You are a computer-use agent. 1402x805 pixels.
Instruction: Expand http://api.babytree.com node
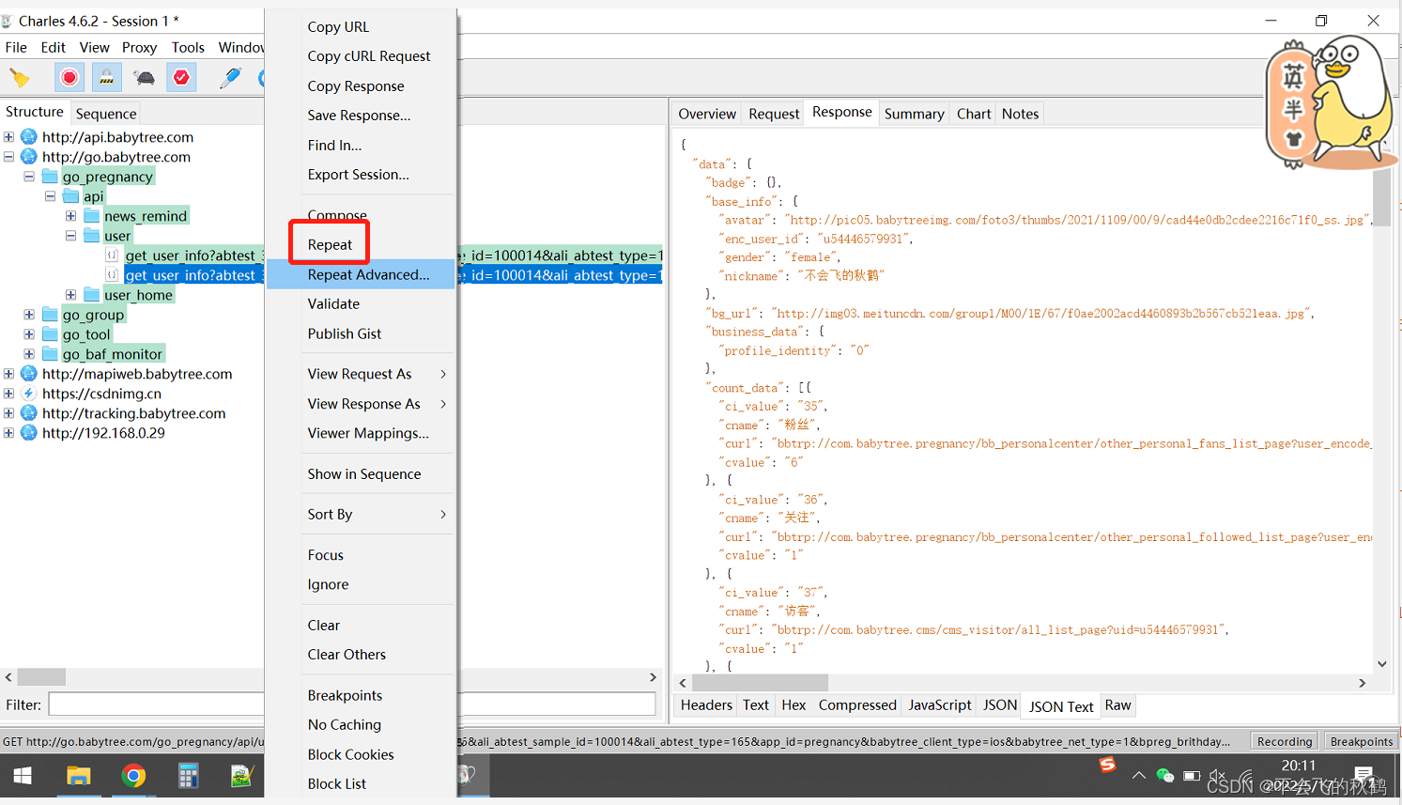click(x=8, y=137)
